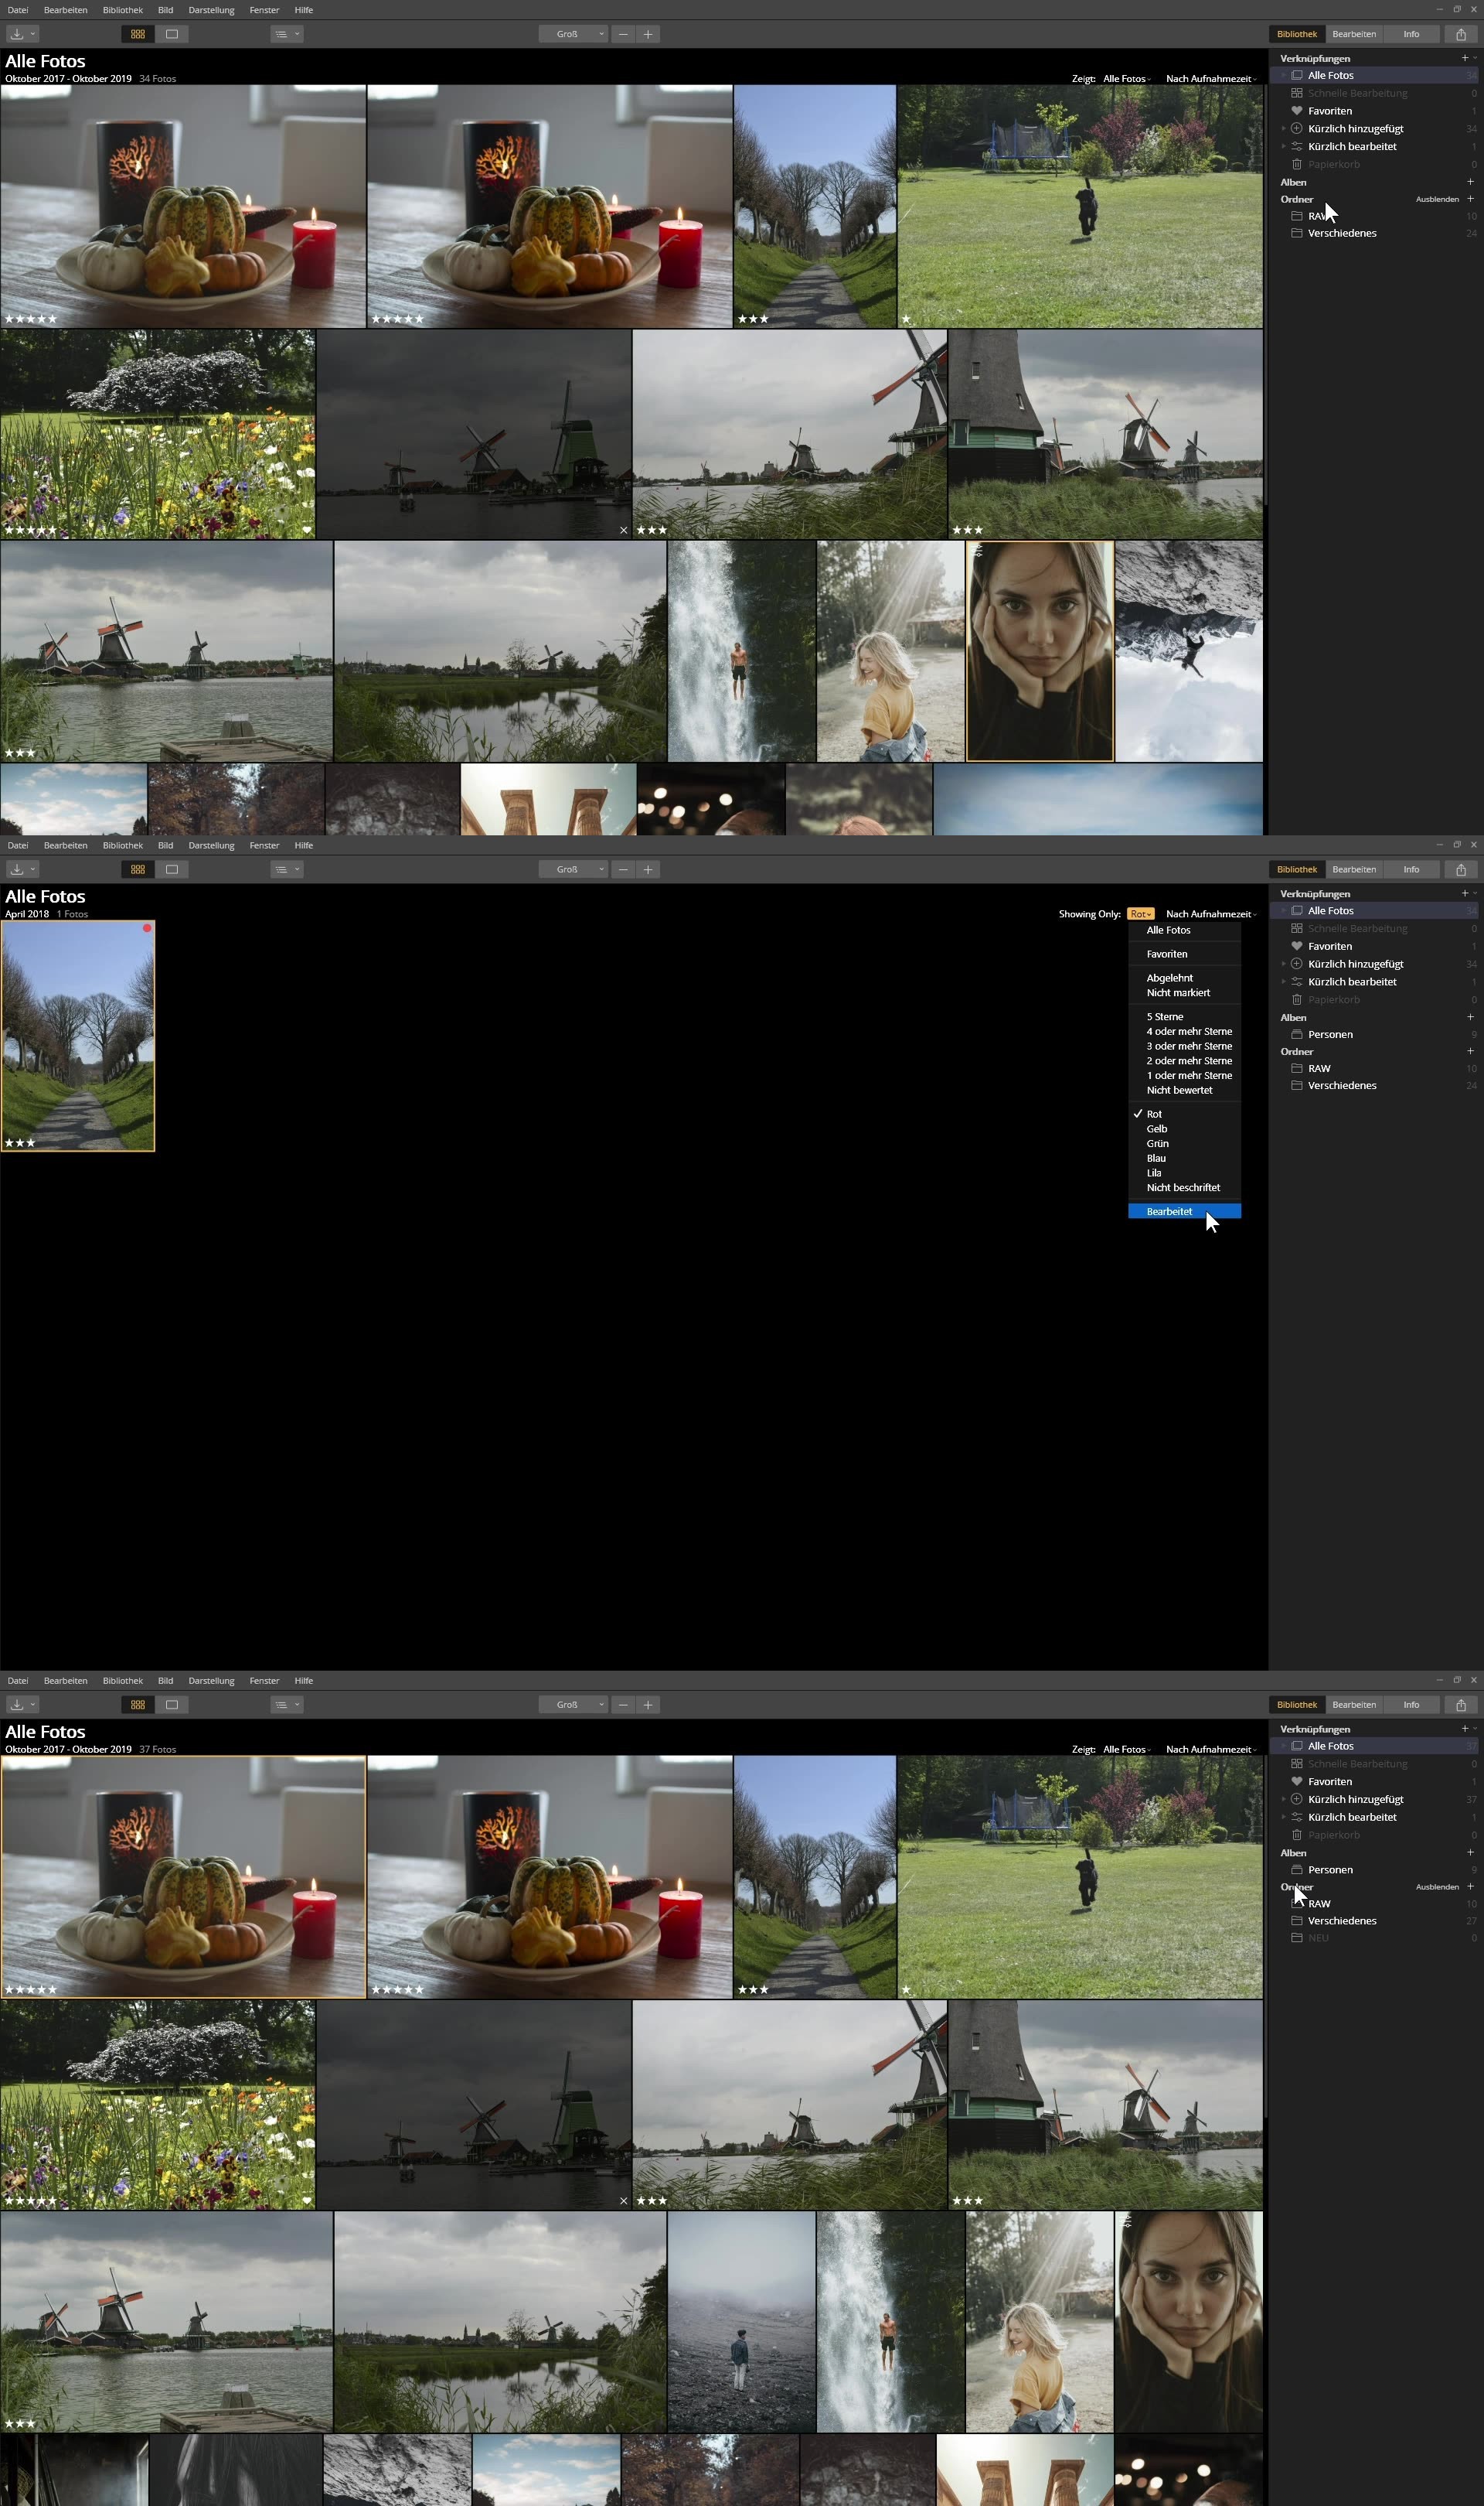The image size is (1484, 2506).
Task: Open the orange Rot filter dropdown
Action: click(1140, 913)
